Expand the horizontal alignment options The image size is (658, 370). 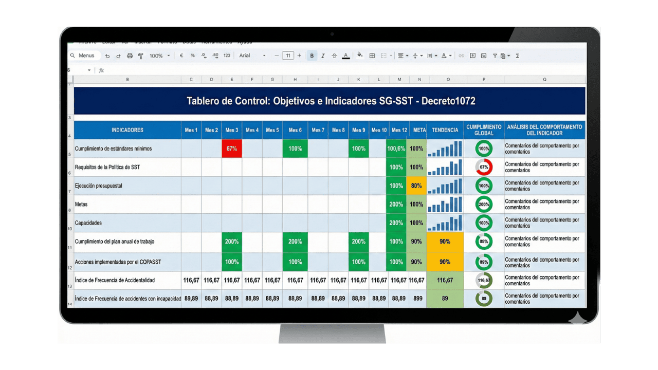(x=407, y=55)
